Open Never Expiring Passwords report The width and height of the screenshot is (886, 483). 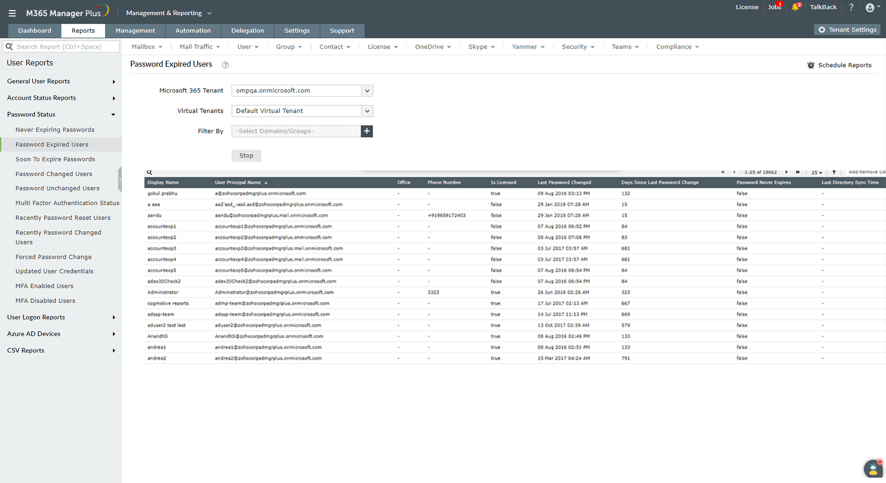coord(55,130)
